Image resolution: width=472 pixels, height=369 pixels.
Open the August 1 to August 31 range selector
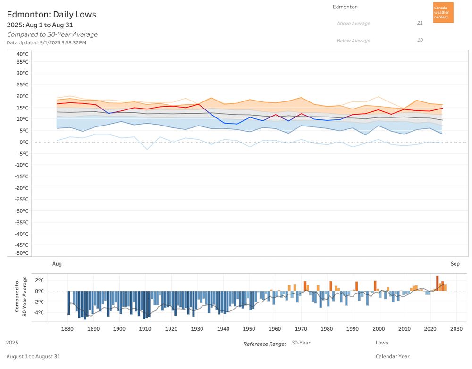click(x=33, y=356)
